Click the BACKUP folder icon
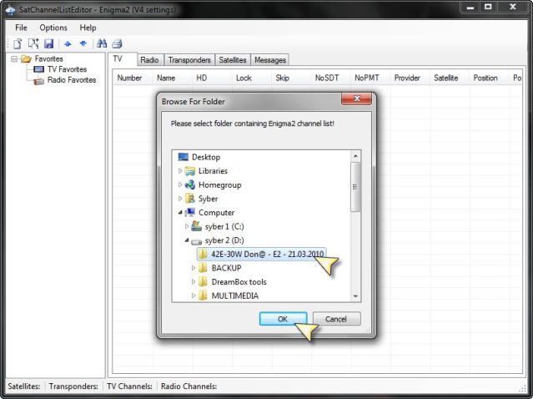This screenshot has width=533, height=399. 203,268
